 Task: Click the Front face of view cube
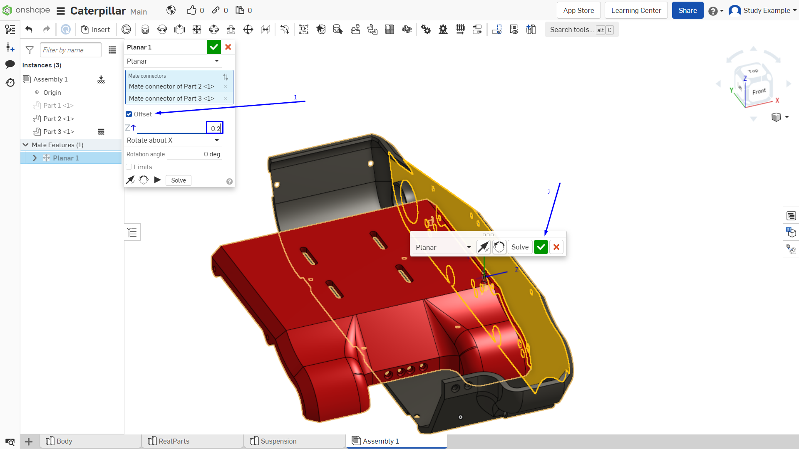(759, 91)
